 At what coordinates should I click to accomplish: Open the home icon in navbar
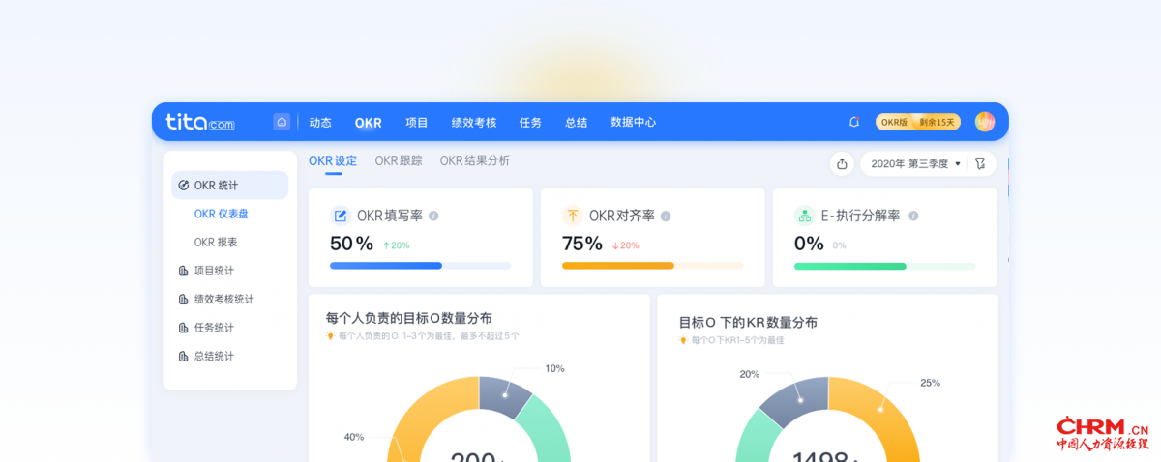point(282,122)
